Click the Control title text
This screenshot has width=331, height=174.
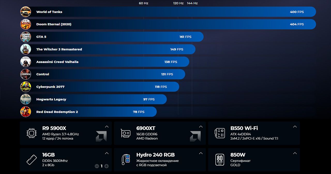pos(43,74)
